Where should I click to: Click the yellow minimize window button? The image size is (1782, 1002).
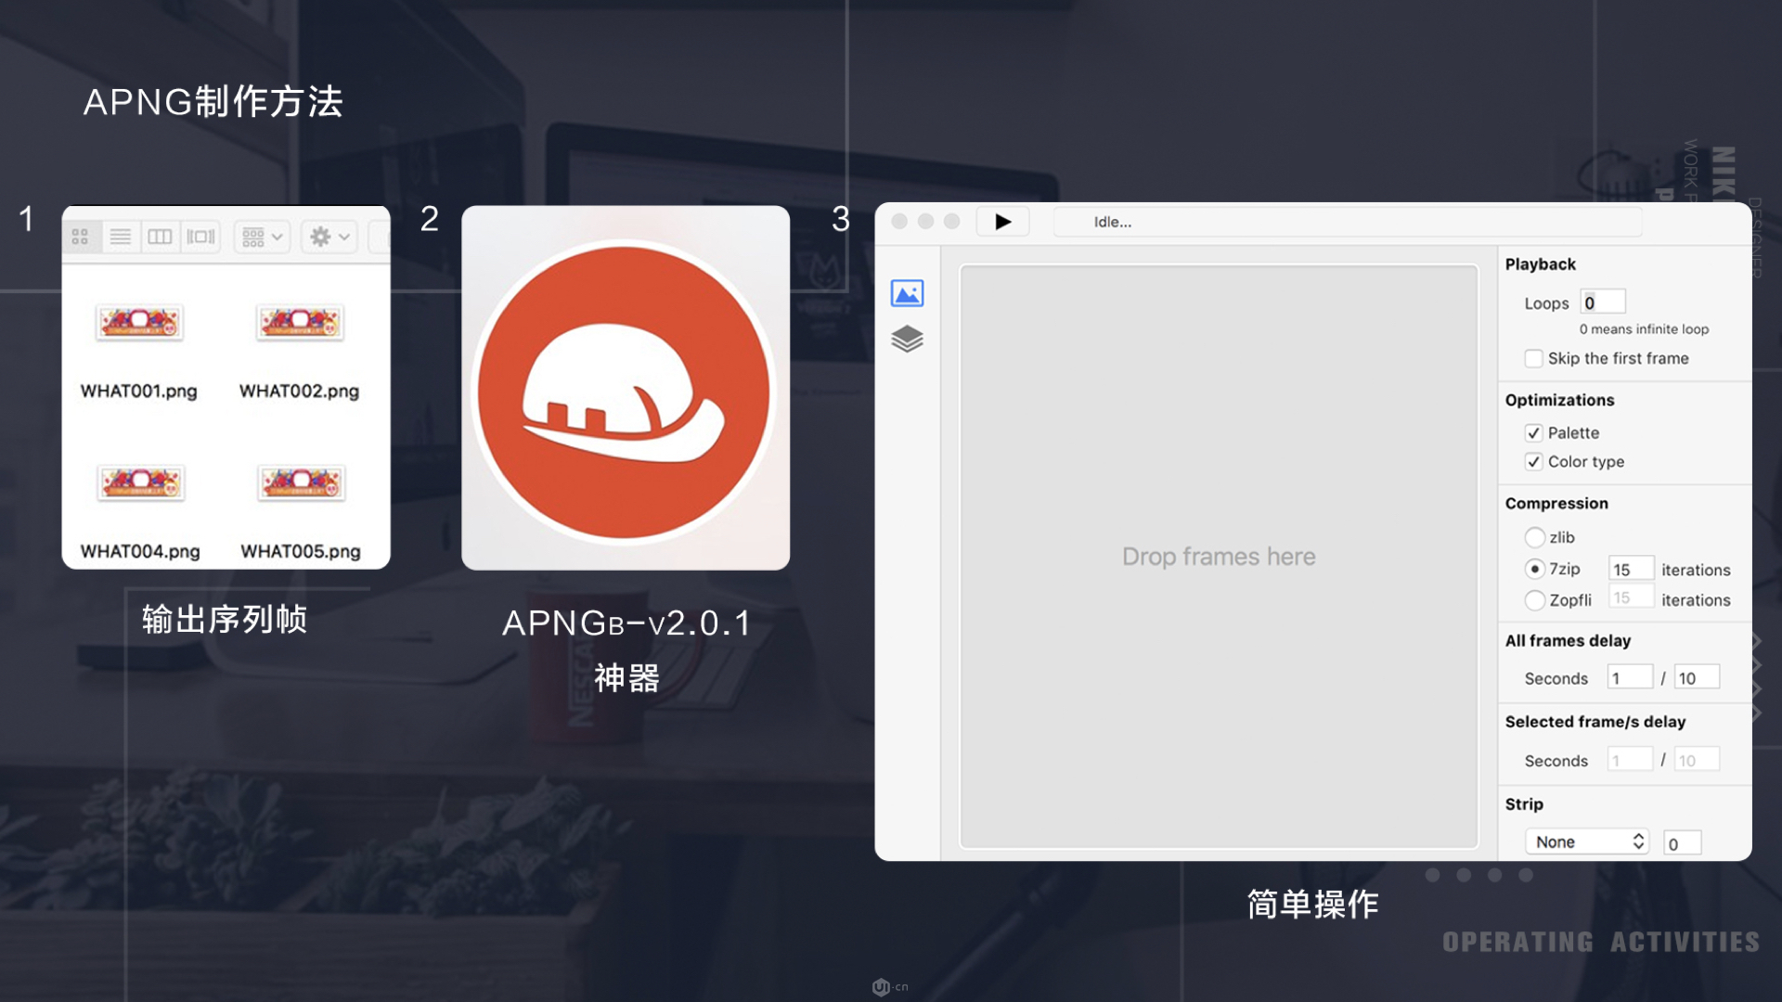coord(925,221)
